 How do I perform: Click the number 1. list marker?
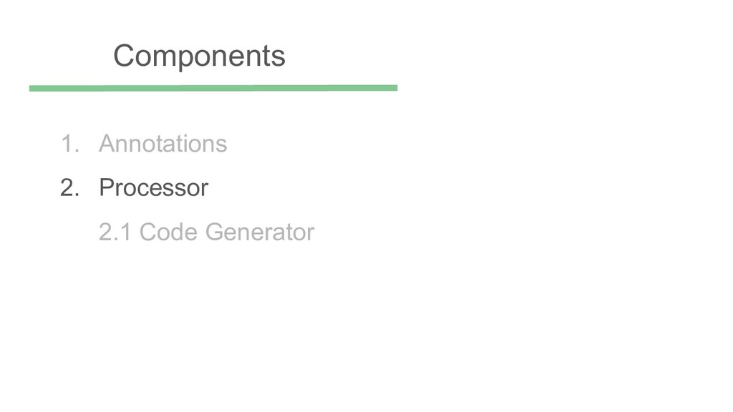click(69, 144)
